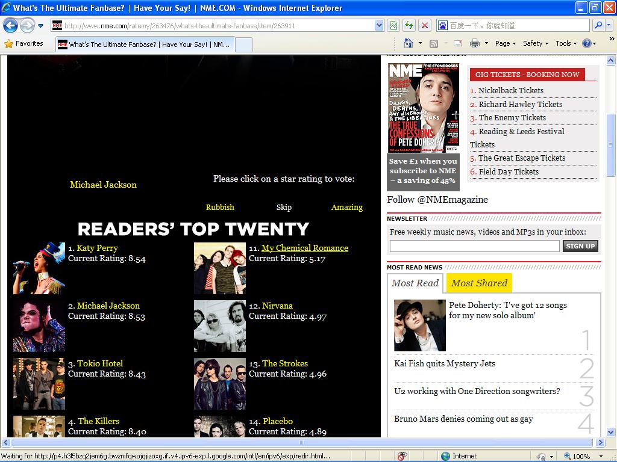This screenshot has width=617, height=462.
Task: Click the Help question mark icon
Action: coord(587,43)
